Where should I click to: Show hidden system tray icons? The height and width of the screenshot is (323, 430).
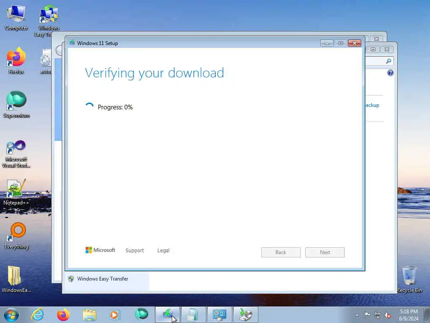click(x=357, y=315)
